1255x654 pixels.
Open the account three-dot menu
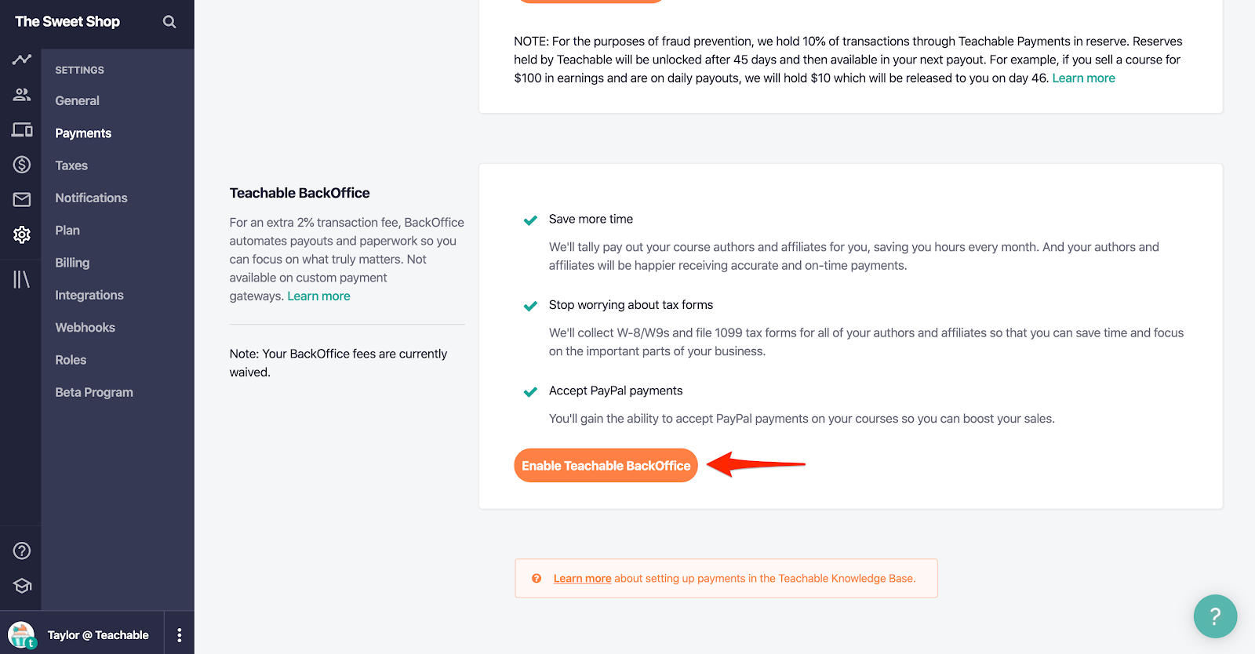point(178,633)
